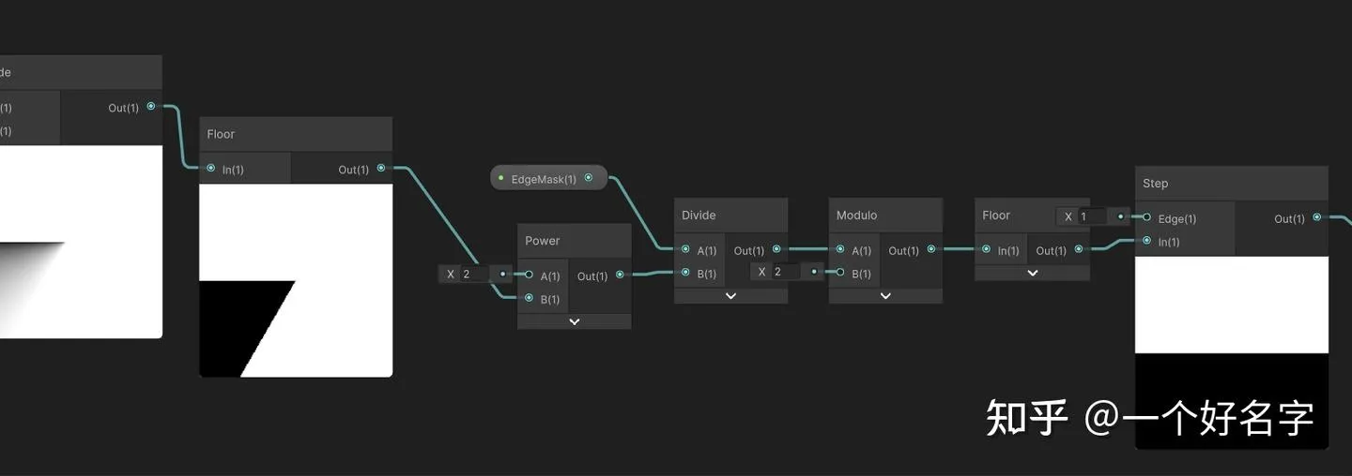Click the Step node Edge(1) input port
Image resolution: width=1352 pixels, height=476 pixels.
(x=1146, y=217)
